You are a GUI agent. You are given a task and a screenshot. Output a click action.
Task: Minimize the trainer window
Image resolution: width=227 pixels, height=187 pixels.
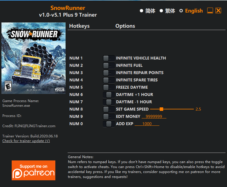point(210,11)
